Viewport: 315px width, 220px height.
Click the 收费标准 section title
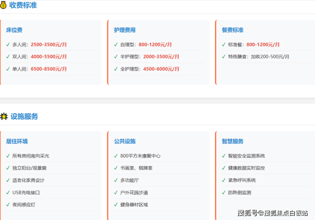[23, 5]
